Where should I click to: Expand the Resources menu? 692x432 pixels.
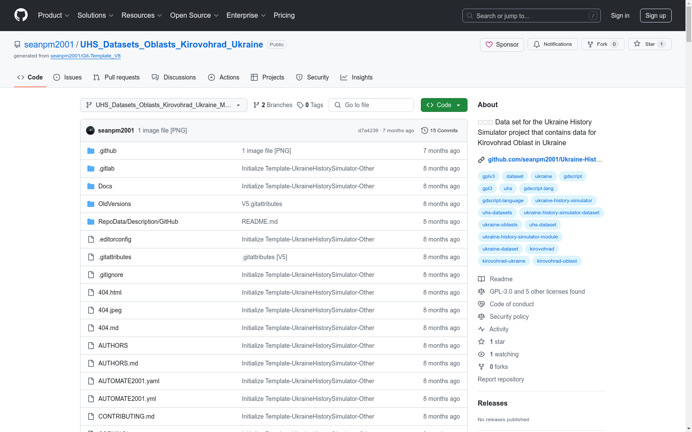tap(142, 16)
